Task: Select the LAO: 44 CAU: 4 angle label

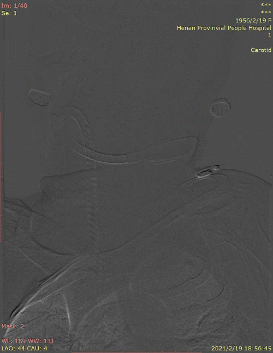Action: tap(25, 348)
